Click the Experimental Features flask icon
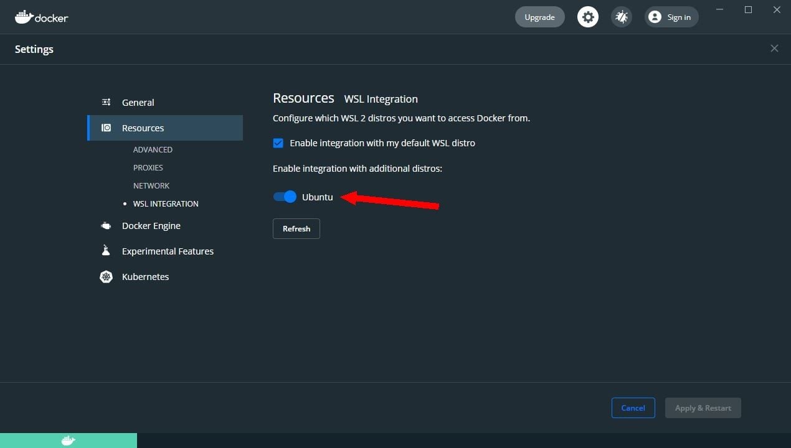This screenshot has width=791, height=448. pyautogui.click(x=106, y=251)
